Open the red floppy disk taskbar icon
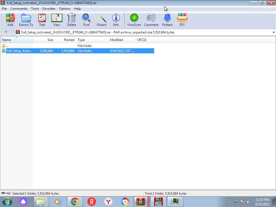Viewport: 276px width, 207px height. pyautogui.click(x=158, y=202)
